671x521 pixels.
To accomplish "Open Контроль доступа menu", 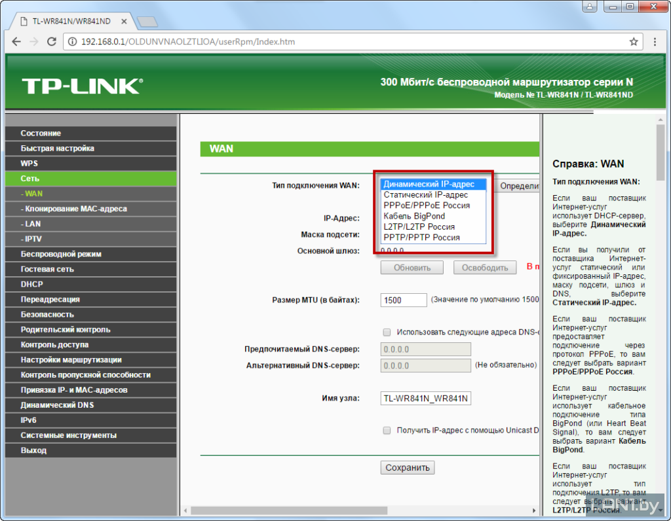I will point(90,344).
